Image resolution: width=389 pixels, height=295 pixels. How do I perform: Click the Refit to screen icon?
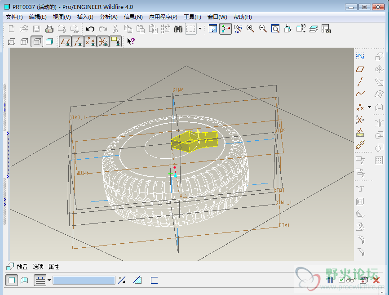click(x=275, y=29)
